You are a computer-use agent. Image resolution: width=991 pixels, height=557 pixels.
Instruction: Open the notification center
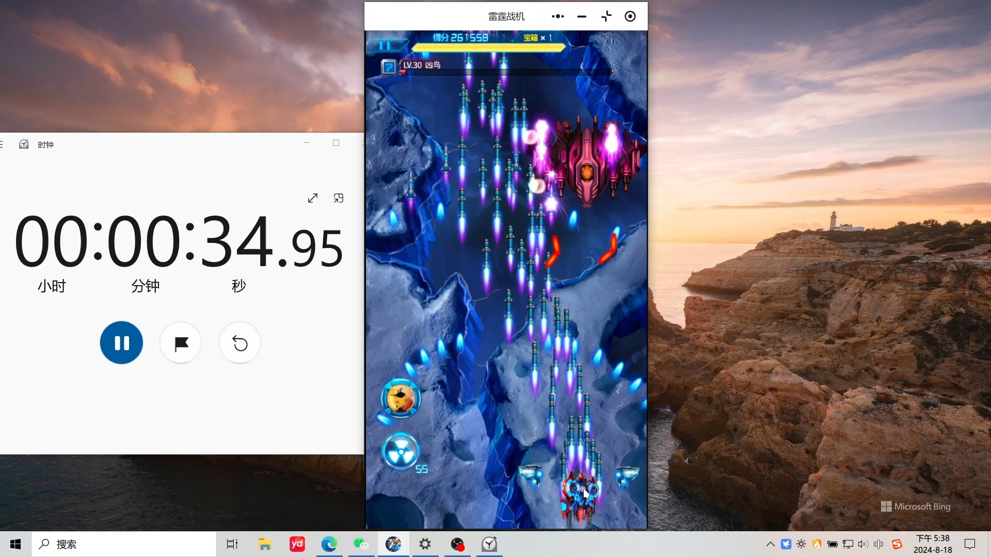[x=970, y=544]
